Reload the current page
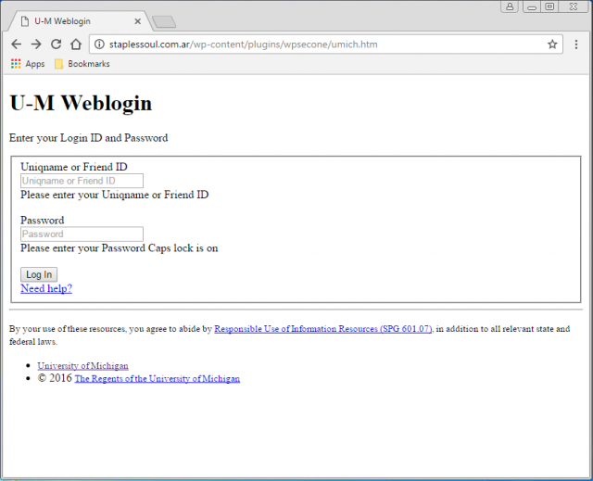Image resolution: width=593 pixels, height=481 pixels. (x=56, y=44)
